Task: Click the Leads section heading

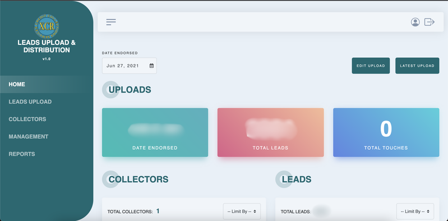Action: coord(297,179)
